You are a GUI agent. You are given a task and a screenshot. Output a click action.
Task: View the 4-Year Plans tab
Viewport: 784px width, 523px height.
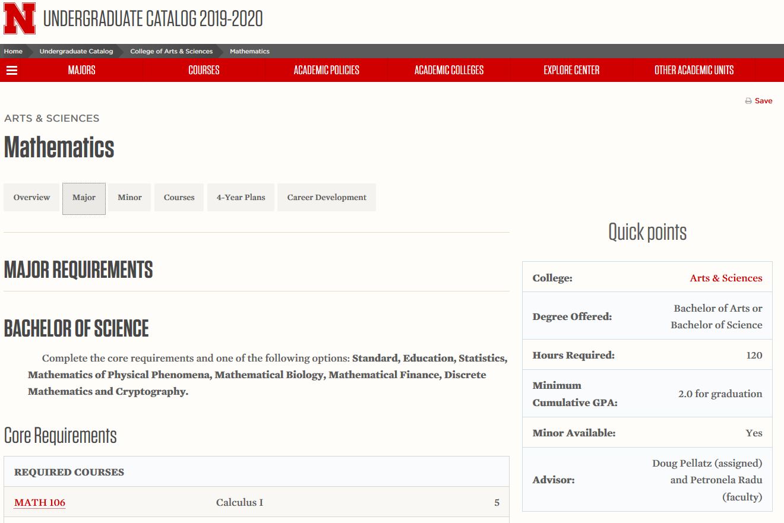tap(241, 198)
